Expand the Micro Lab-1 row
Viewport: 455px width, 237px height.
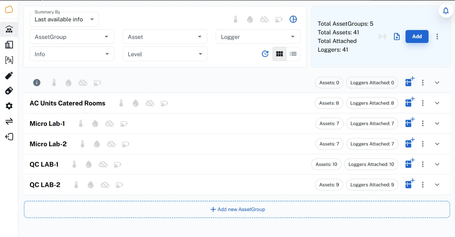437,123
